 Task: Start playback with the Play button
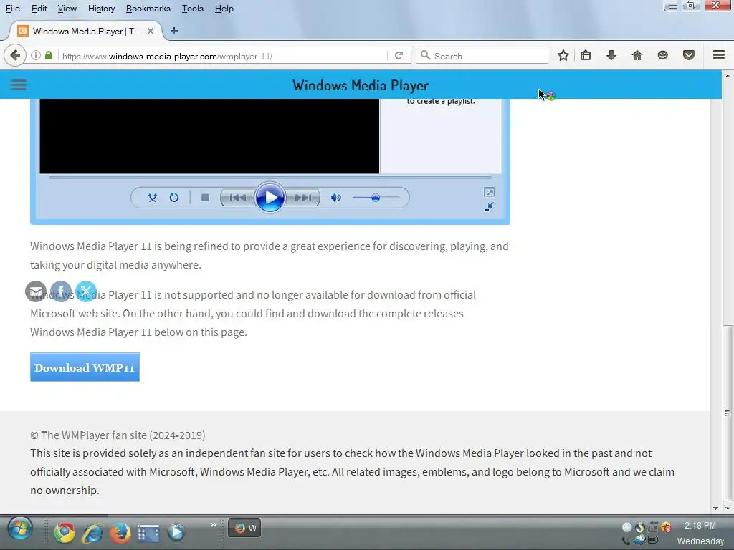point(270,198)
